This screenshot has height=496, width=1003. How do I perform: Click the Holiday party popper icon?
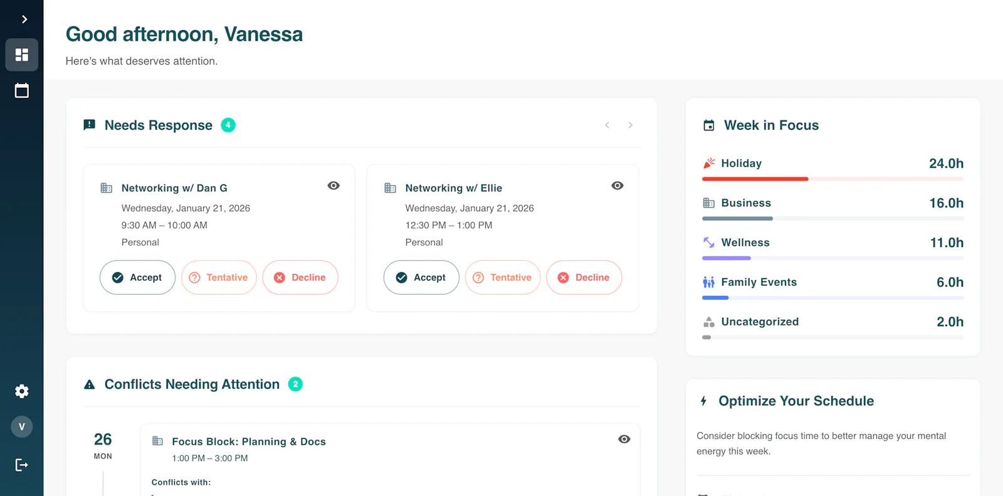(x=709, y=163)
